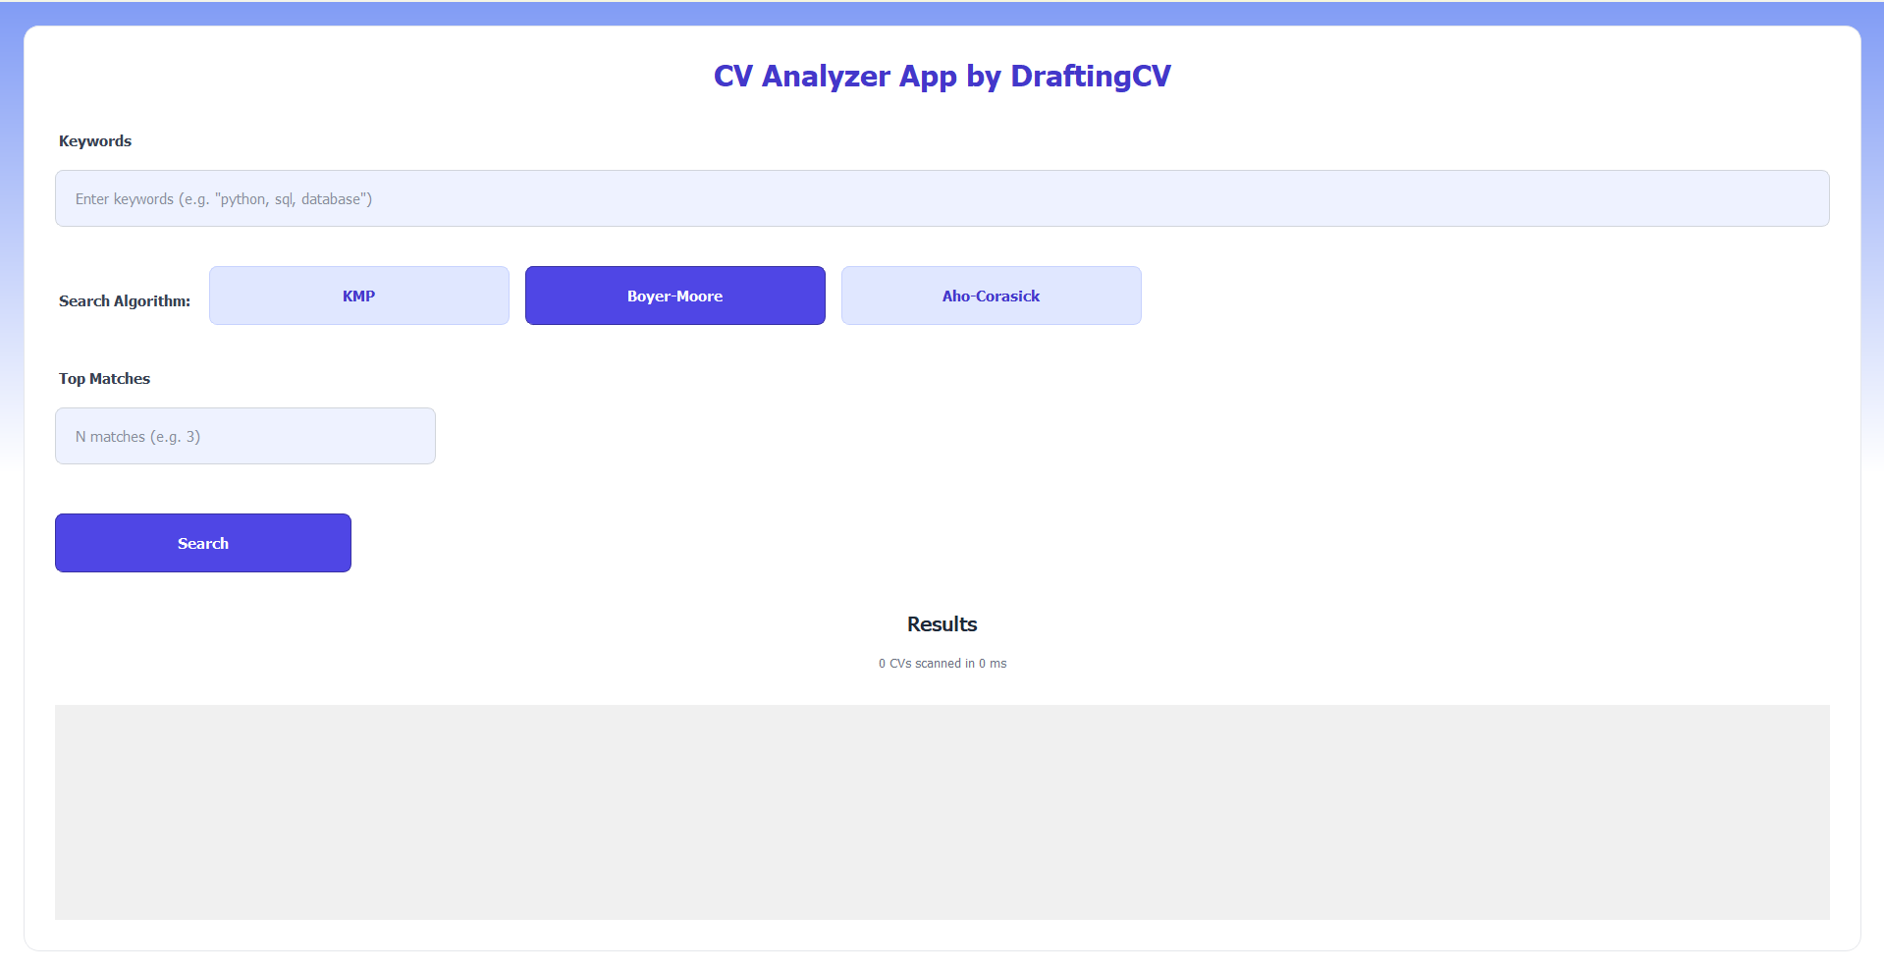Run search with the Search button
Screen dimensions: 1884x971
coord(202,543)
